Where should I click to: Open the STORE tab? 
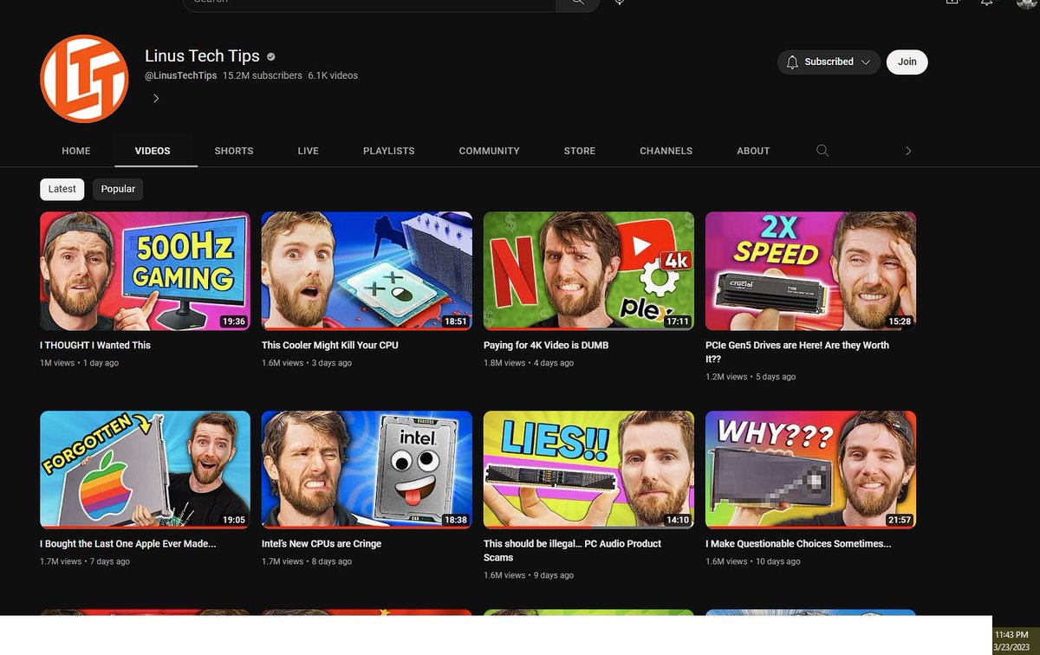[x=580, y=151]
